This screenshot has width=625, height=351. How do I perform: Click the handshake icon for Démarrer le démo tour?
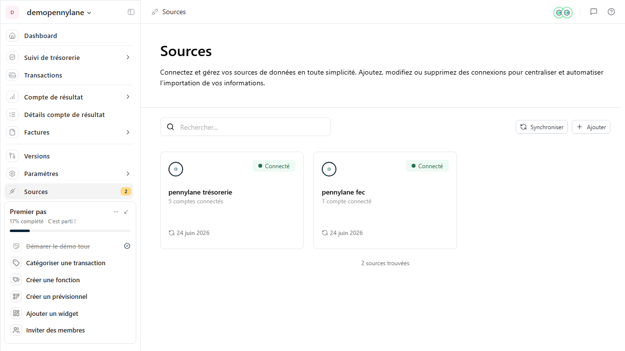[16, 246]
